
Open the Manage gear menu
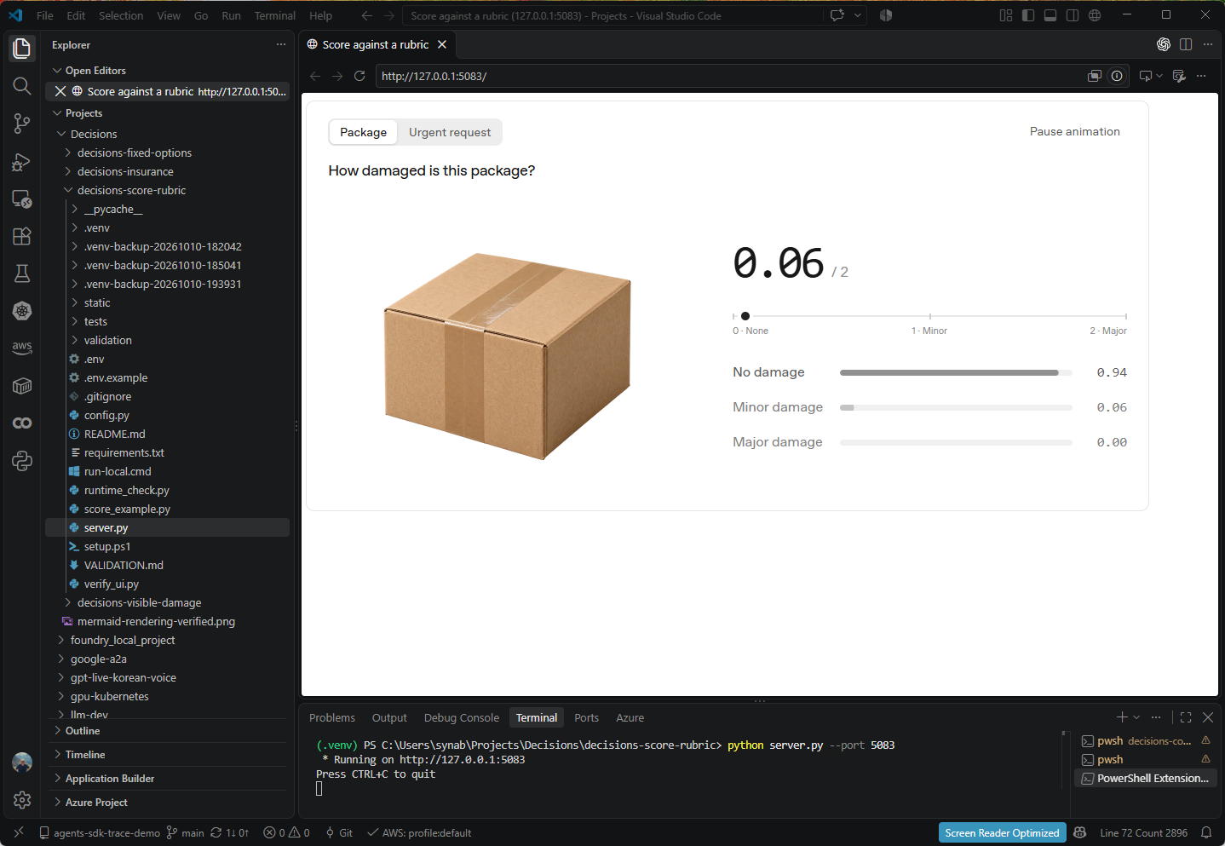click(22, 799)
